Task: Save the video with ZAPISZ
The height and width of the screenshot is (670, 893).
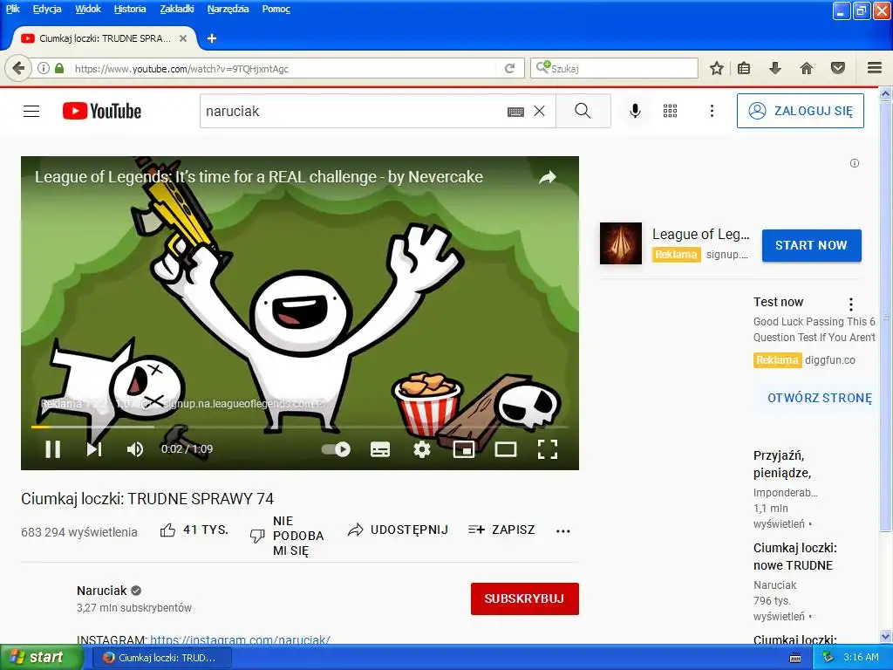Action: coord(501,530)
